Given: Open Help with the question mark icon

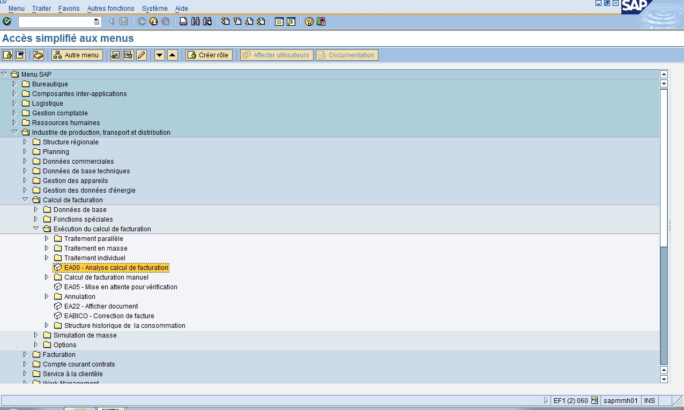Looking at the screenshot, I should click(x=309, y=21).
